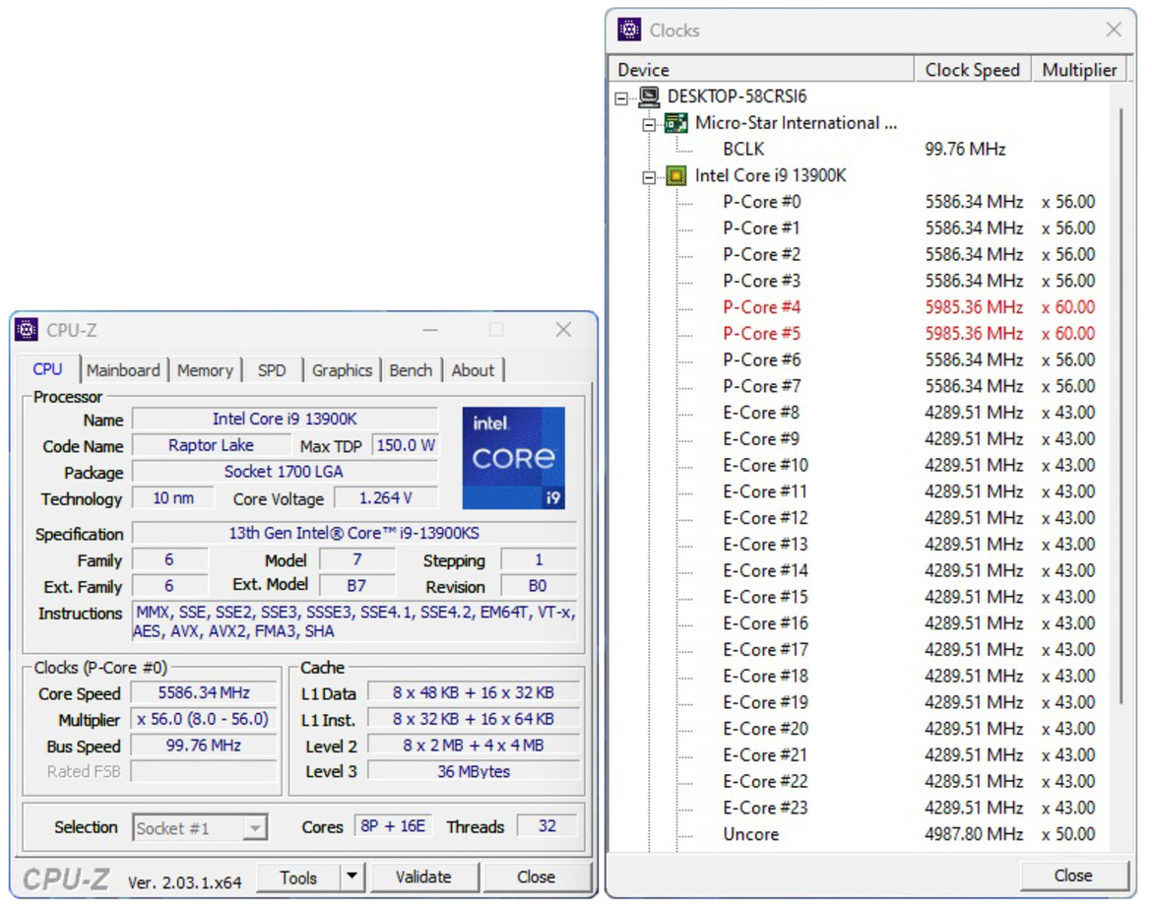The height and width of the screenshot is (912, 1152).
Task: Click the Revision value B0
Action: pos(538,586)
